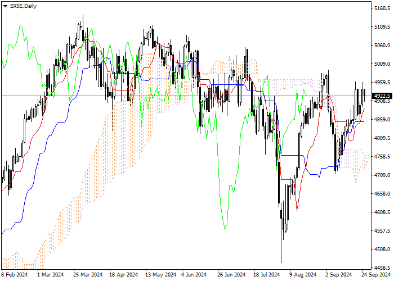Select the 24 Sep 2024 date label
The width and height of the screenshot is (394, 281).
point(376,275)
